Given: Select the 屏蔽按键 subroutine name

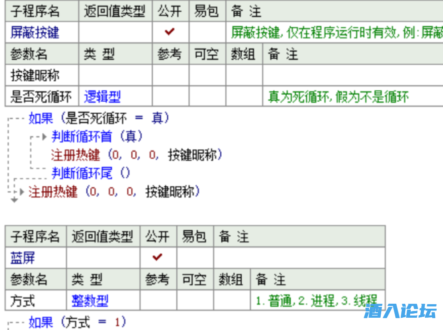Looking at the screenshot, I should coord(35,33).
